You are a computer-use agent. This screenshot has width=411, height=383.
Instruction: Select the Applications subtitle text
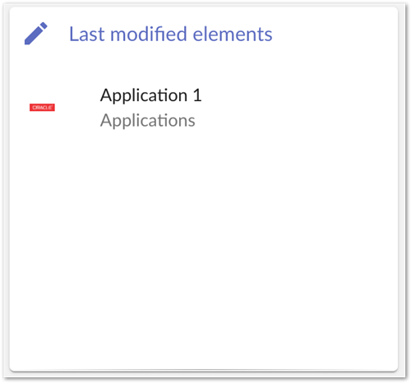148,121
